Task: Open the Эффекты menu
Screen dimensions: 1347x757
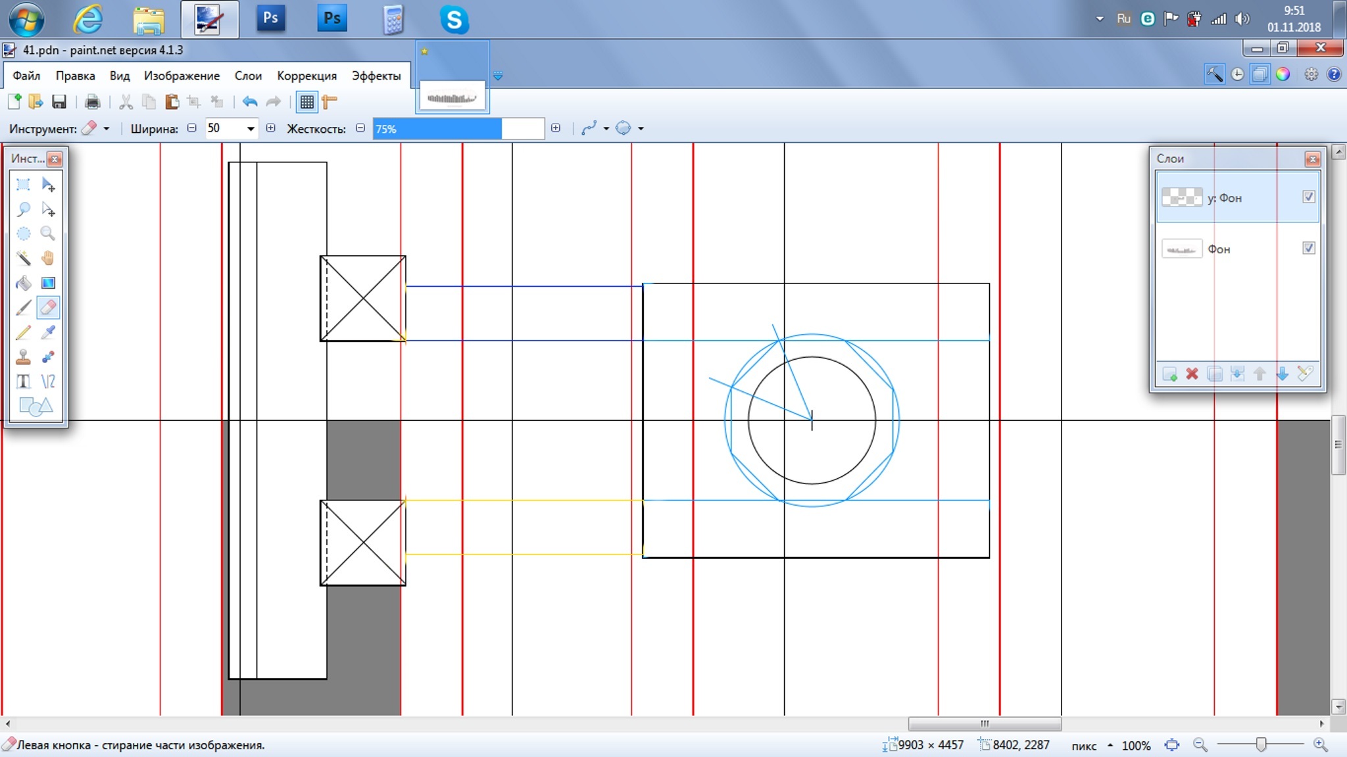Action: (376, 76)
